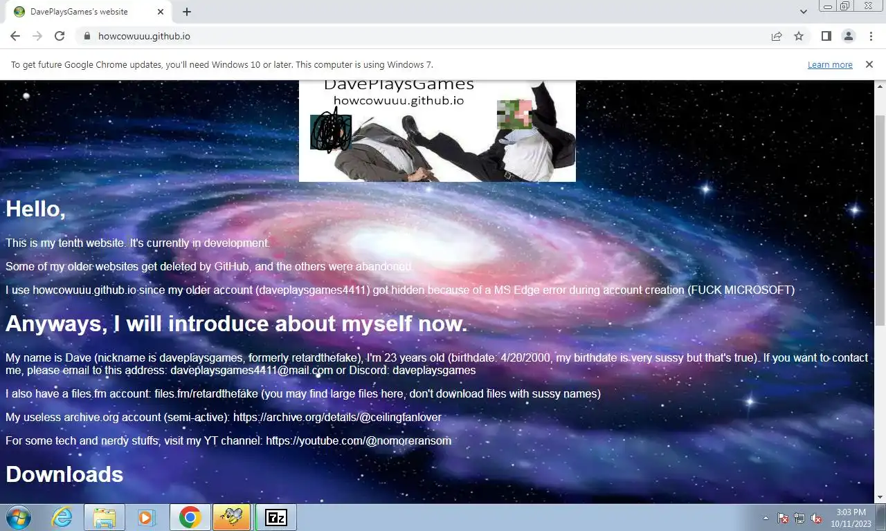This screenshot has height=531, width=886.
Task: Open Windows Media Player from the taskbar
Action: [x=147, y=517]
